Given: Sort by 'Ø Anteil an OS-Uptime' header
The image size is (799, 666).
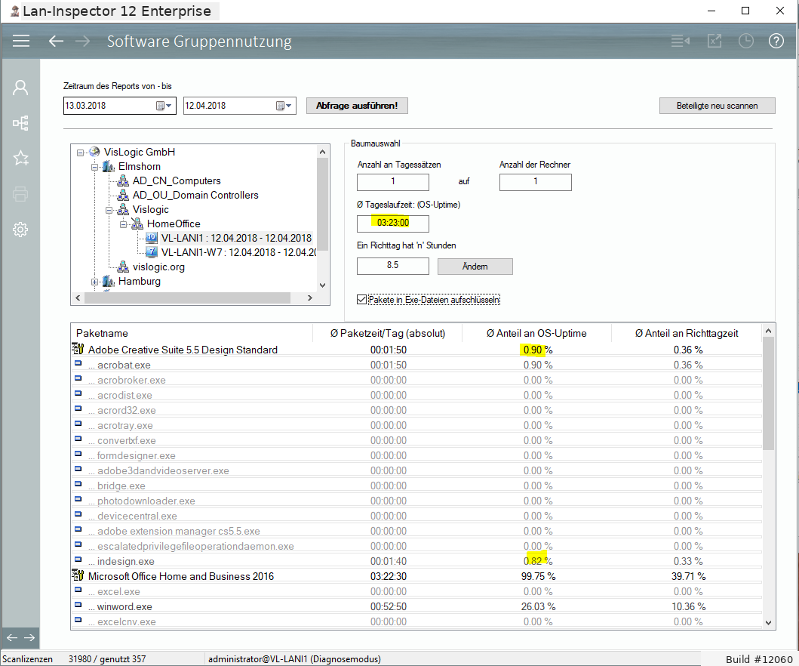Looking at the screenshot, I should pos(536,333).
